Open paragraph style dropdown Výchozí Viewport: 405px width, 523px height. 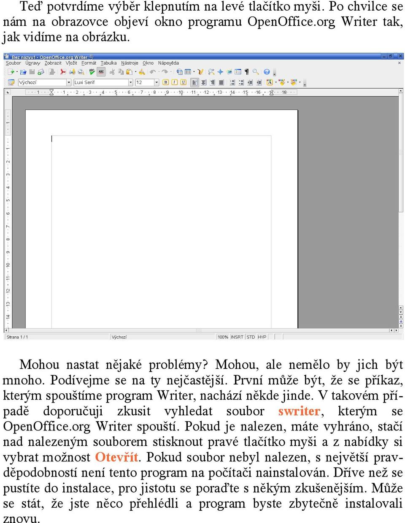[68, 82]
